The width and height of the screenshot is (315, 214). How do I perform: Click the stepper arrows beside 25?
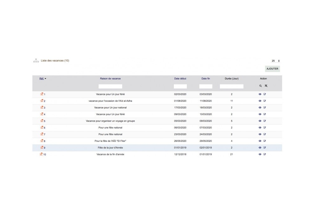tap(278, 61)
